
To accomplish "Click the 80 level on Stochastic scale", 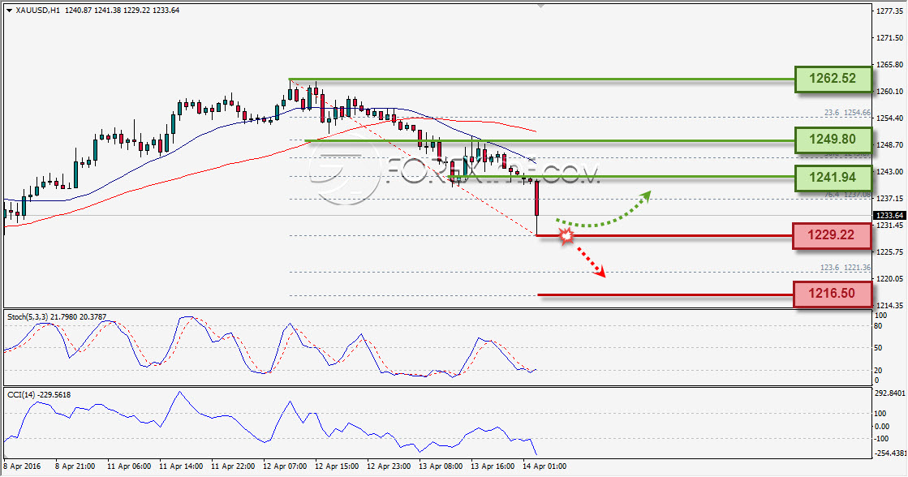I will pyautogui.click(x=879, y=326).
